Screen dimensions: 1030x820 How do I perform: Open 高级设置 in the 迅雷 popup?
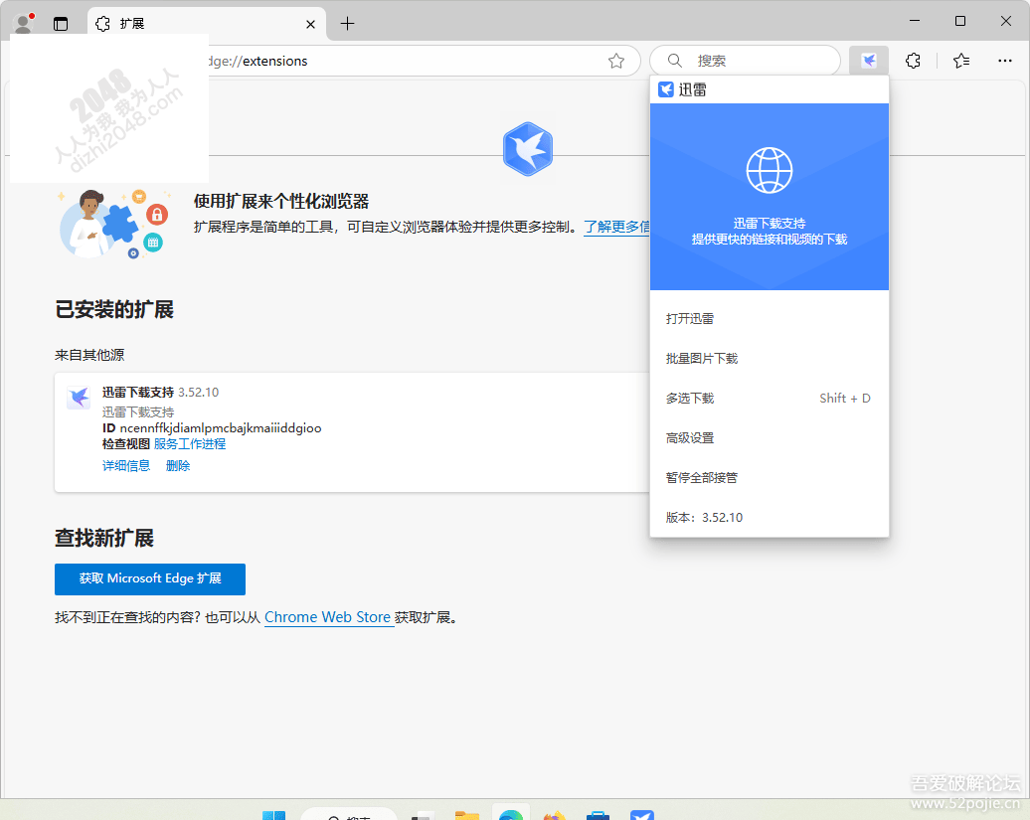pos(689,437)
